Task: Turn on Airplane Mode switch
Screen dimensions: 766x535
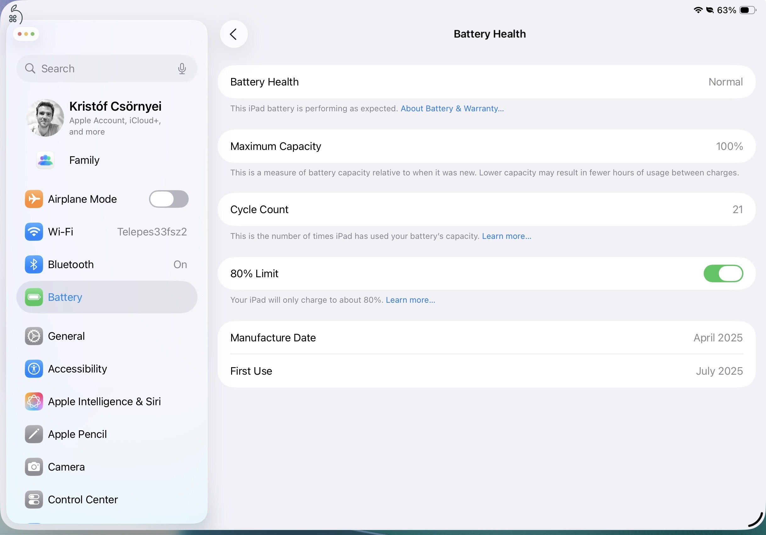Action: [x=169, y=199]
